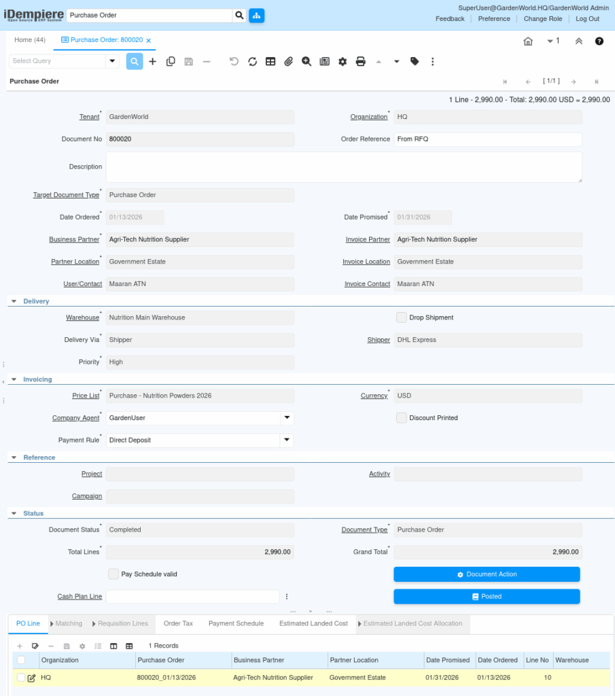The width and height of the screenshot is (615, 696).
Task: Check the Discount Printed checkbox
Action: (x=402, y=418)
